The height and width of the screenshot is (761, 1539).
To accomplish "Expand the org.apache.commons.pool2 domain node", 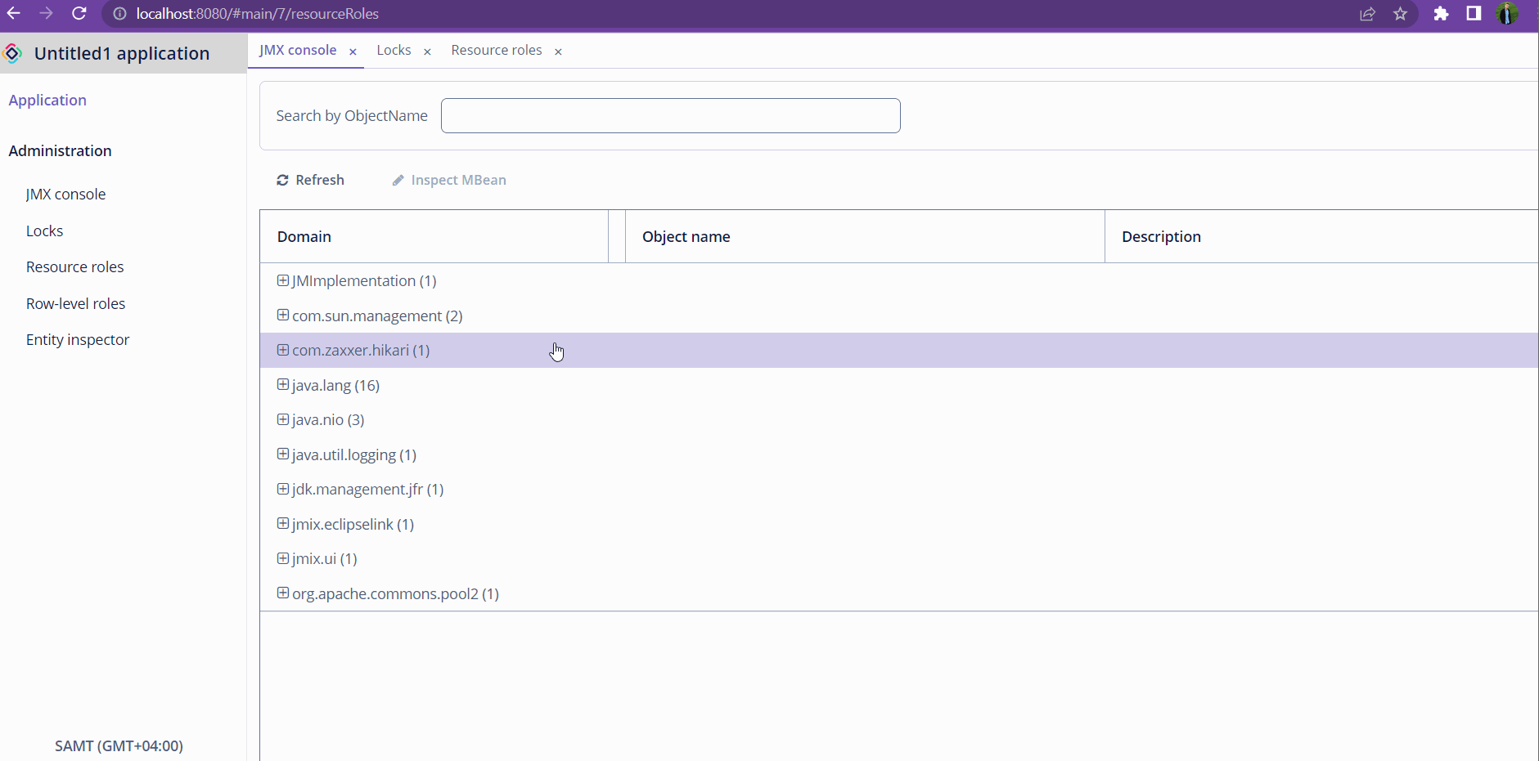I will (283, 593).
